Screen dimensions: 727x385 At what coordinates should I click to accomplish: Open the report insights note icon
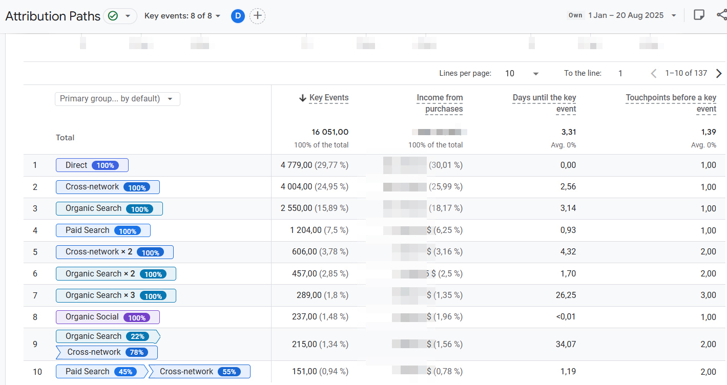(x=699, y=15)
